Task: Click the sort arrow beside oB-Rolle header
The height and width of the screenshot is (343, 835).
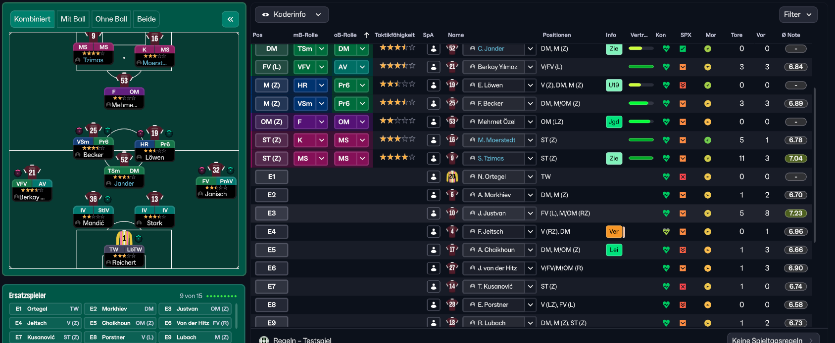Action: pos(366,35)
